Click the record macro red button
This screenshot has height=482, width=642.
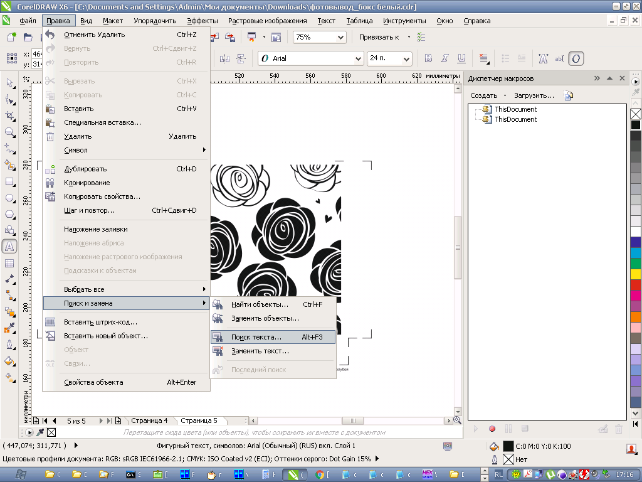point(492,429)
